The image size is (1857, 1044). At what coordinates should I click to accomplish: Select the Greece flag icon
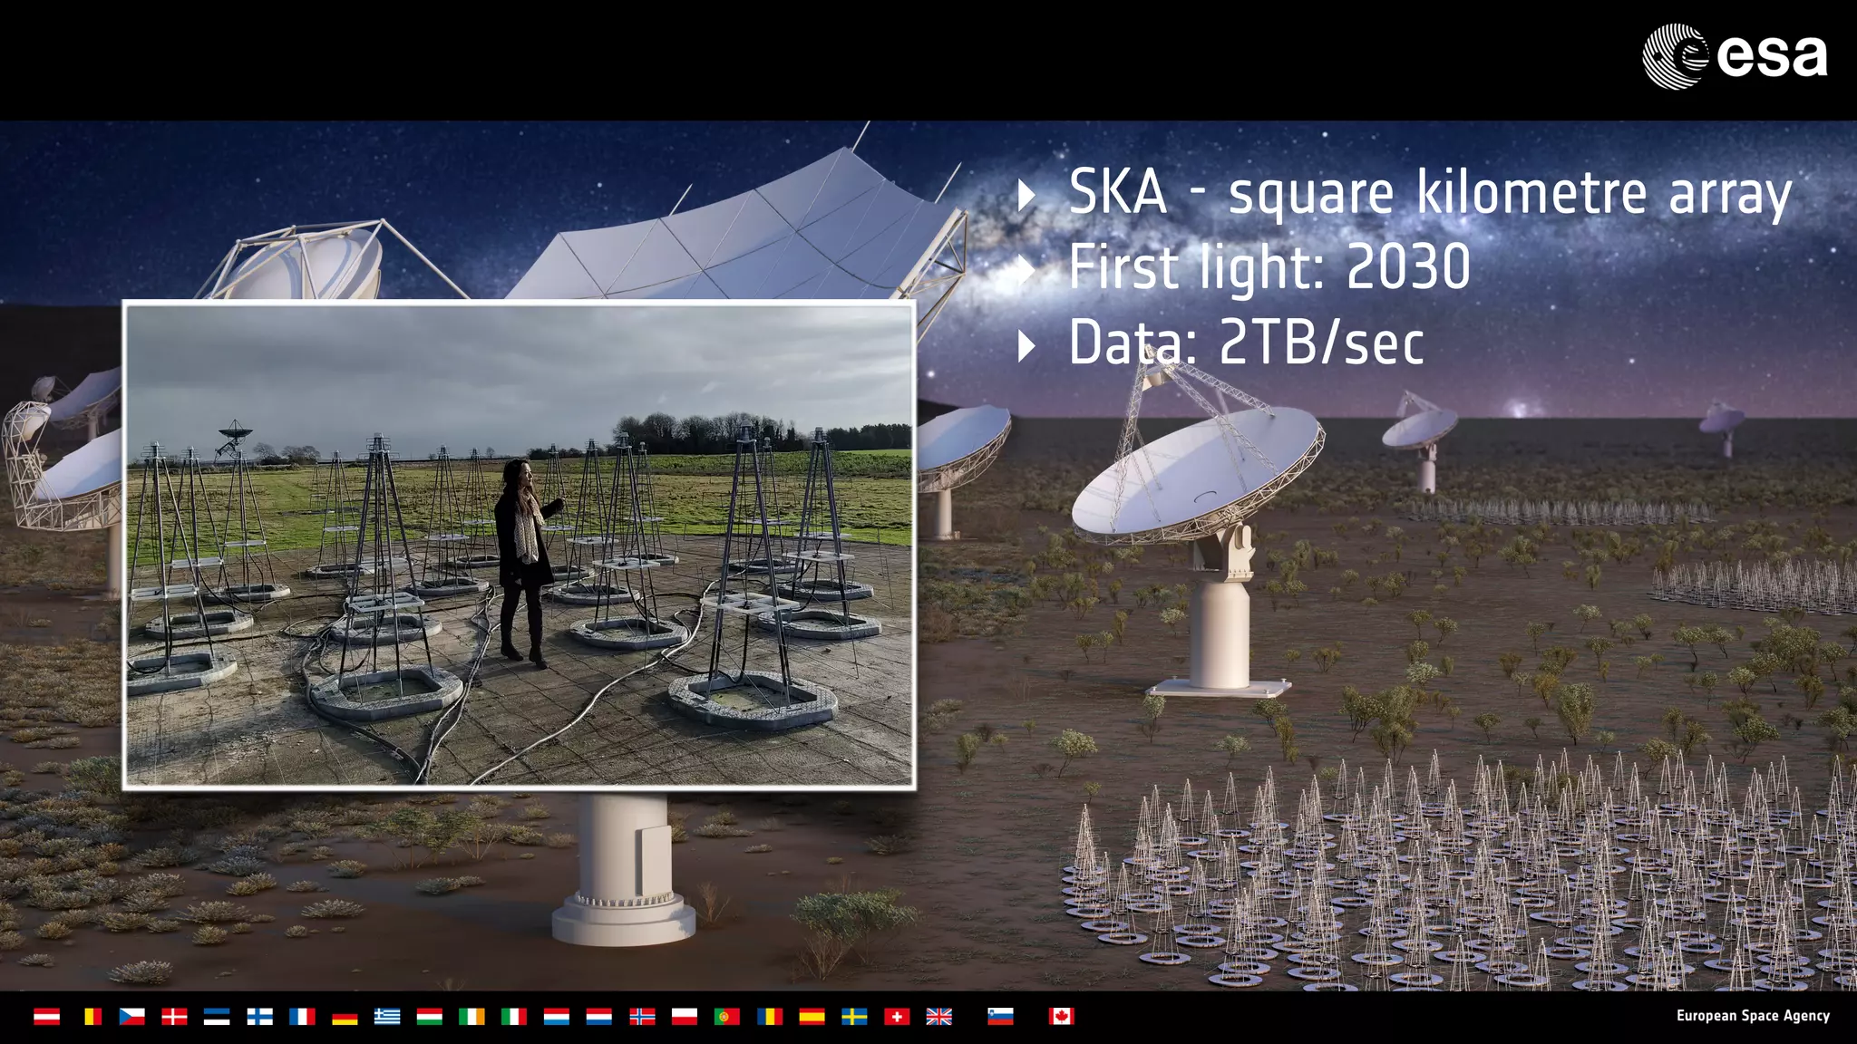387,1017
